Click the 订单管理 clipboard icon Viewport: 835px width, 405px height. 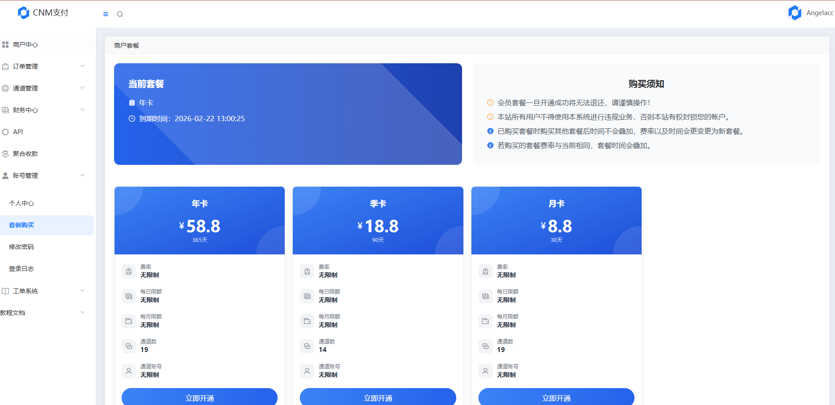[5, 66]
